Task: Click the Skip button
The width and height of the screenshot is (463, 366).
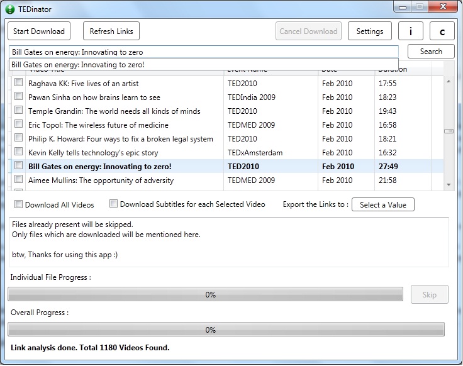Action: pyautogui.click(x=429, y=294)
